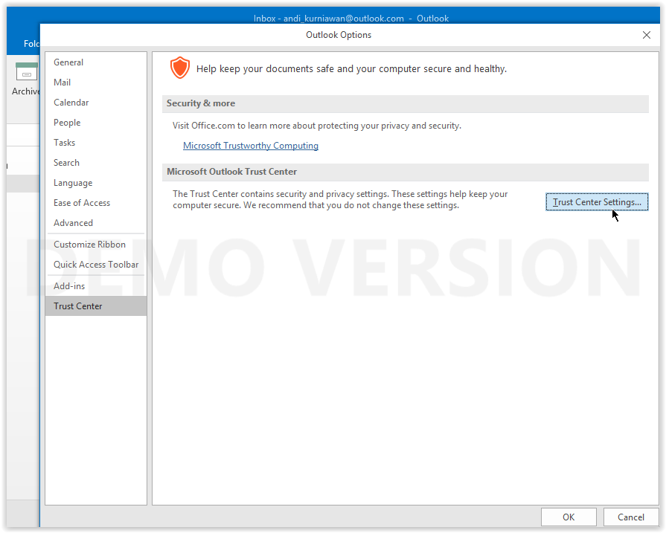Switch to Calendar options

[70, 102]
